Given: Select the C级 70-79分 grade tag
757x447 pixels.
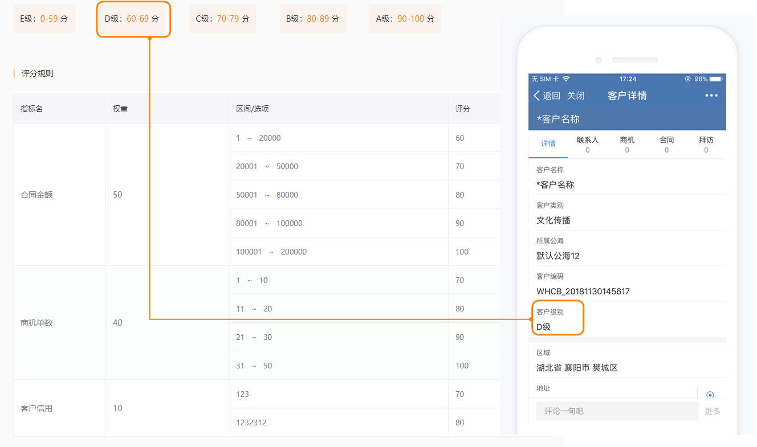Looking at the screenshot, I should [x=222, y=19].
